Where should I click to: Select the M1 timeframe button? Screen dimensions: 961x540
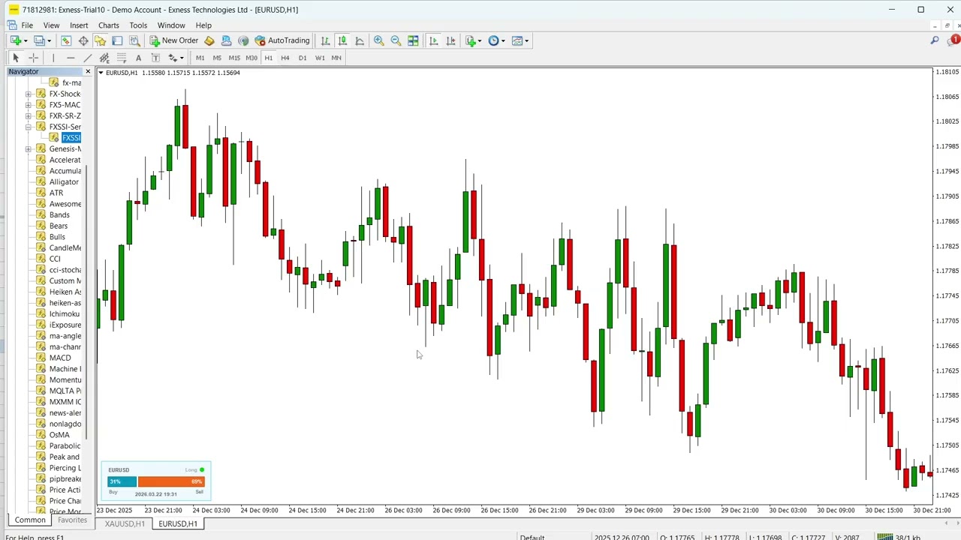pos(200,58)
